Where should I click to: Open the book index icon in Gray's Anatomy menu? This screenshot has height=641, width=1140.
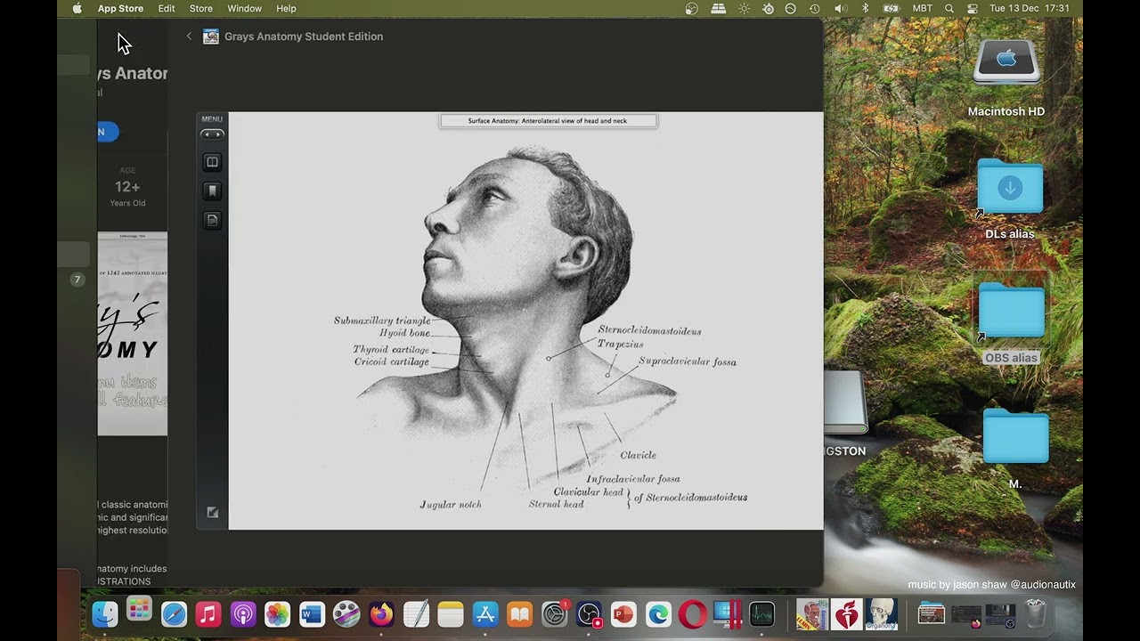point(212,162)
